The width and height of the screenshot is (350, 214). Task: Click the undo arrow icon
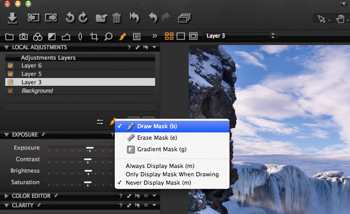point(153,18)
